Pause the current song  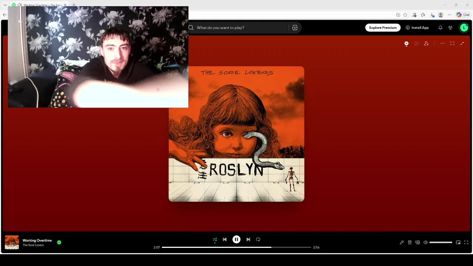point(236,239)
